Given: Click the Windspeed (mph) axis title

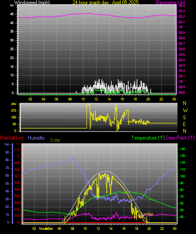Looking at the screenshot, I should (x=32, y=3).
